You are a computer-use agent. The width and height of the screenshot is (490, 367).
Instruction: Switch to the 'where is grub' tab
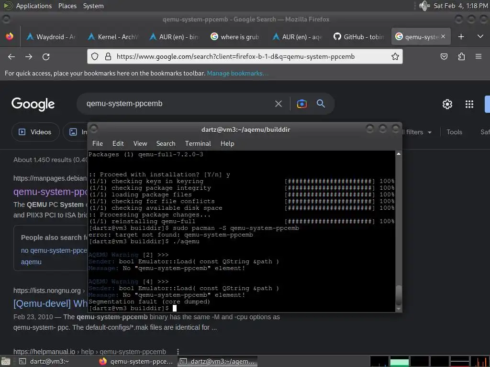coord(235,36)
